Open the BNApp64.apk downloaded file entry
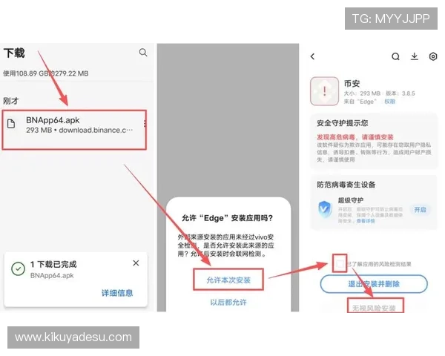 click(74, 130)
